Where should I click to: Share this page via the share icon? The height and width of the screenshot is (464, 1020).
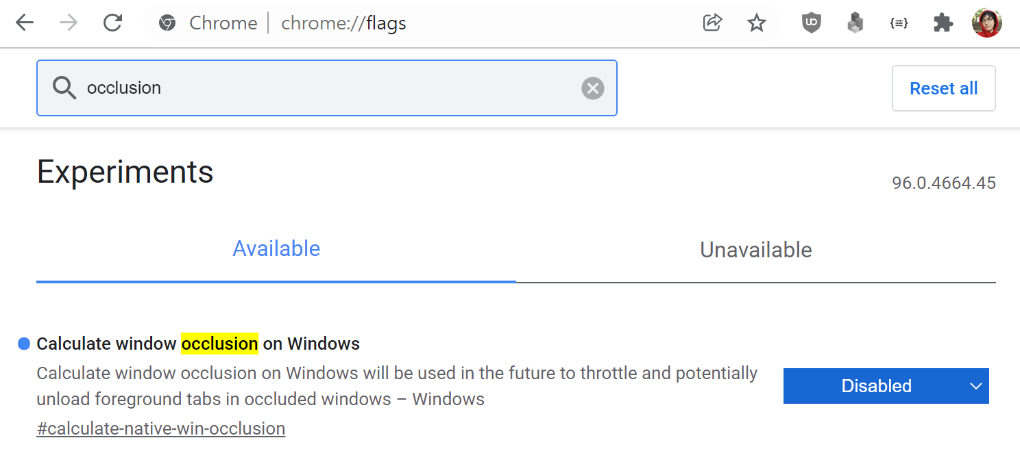click(x=713, y=23)
